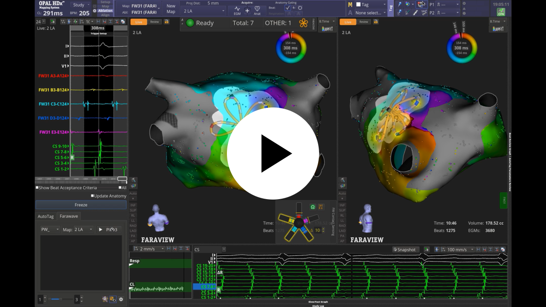Click the PA view button beside the left map
Viewport: 546px width, 307px height.
[x=133, y=235]
